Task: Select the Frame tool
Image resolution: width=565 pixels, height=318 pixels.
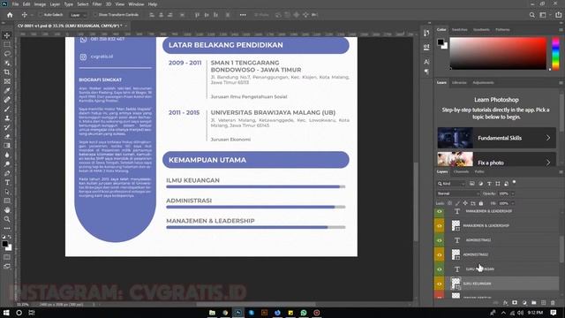Action: [7, 81]
